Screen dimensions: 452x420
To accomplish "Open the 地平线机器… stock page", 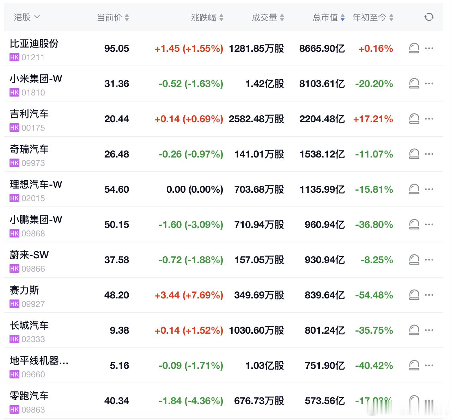I will pos(39,360).
